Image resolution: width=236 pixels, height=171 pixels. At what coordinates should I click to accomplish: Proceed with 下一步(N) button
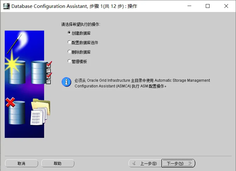point(178,163)
